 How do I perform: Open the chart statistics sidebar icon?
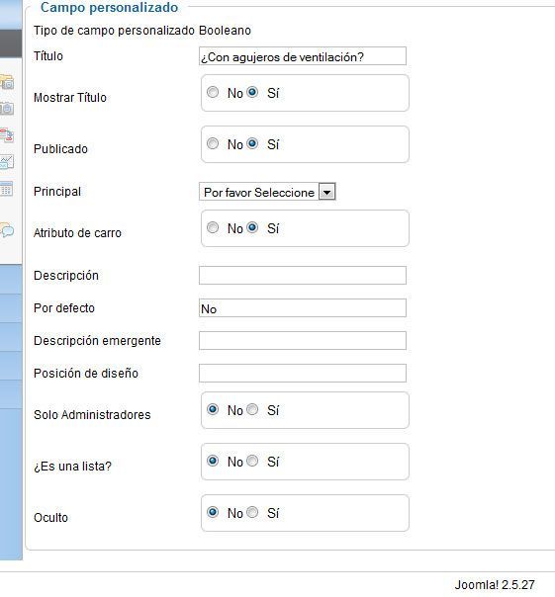(7, 162)
